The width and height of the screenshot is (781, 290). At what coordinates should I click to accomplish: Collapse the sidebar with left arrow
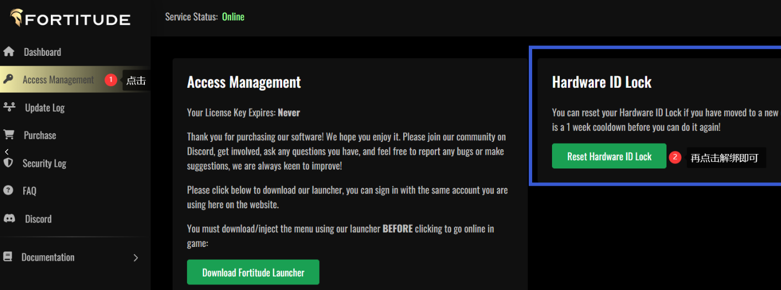pos(7,151)
